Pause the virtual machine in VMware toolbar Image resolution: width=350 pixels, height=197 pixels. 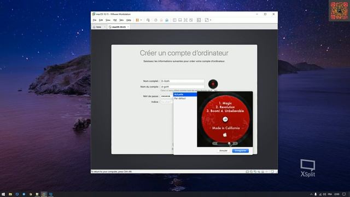tap(137, 20)
